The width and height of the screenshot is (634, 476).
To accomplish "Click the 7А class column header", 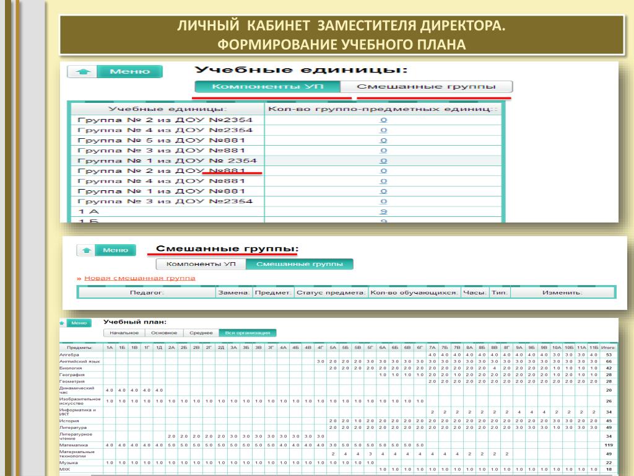I will (x=432, y=347).
